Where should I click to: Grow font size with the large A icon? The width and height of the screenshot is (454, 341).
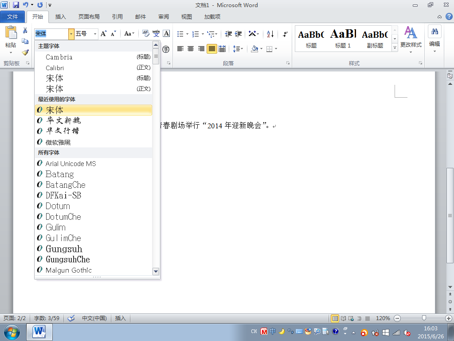(x=103, y=34)
